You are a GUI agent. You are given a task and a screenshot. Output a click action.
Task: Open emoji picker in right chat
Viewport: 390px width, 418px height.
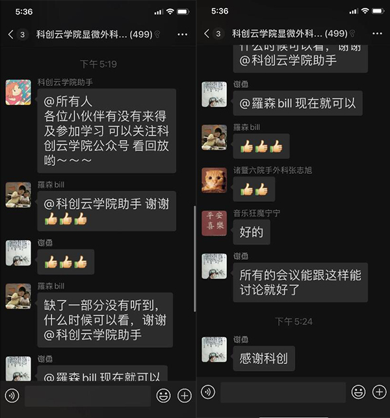[x=358, y=392]
